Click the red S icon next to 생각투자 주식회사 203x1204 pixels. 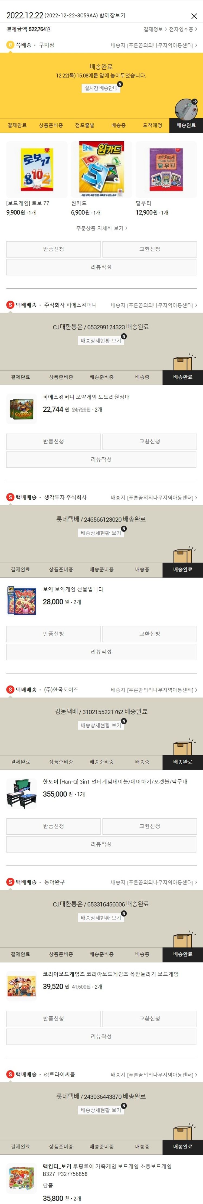(10, 497)
